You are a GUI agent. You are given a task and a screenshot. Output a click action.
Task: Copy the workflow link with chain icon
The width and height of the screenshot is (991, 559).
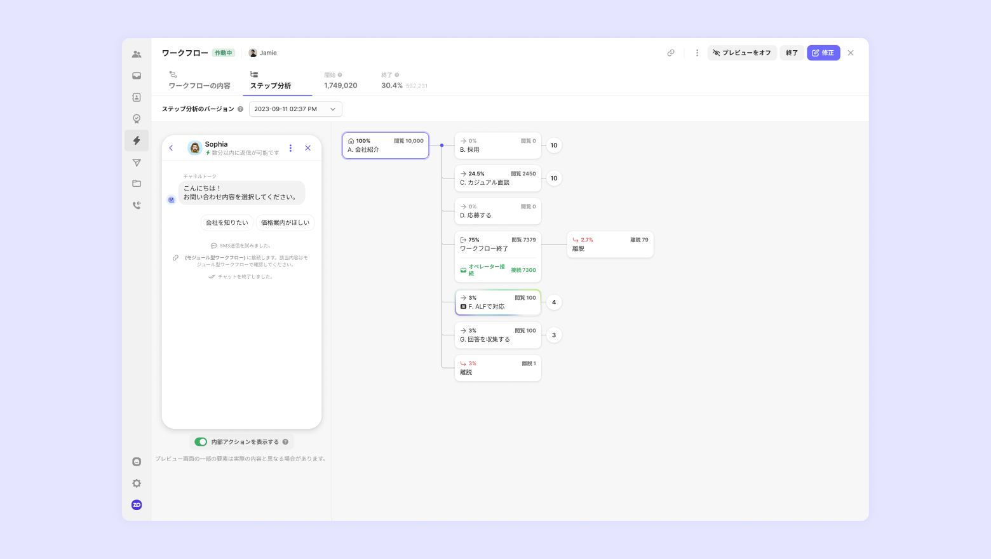[x=671, y=53]
